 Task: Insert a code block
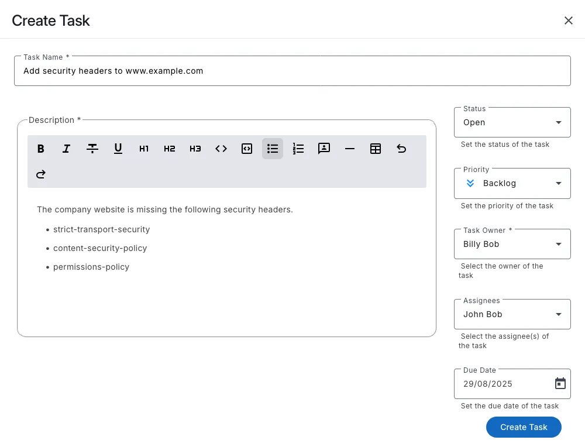247,149
